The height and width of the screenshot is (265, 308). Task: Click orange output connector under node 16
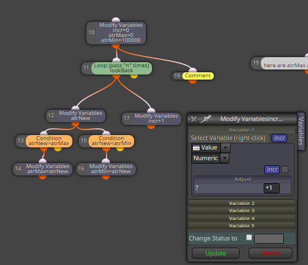tap(105, 177)
